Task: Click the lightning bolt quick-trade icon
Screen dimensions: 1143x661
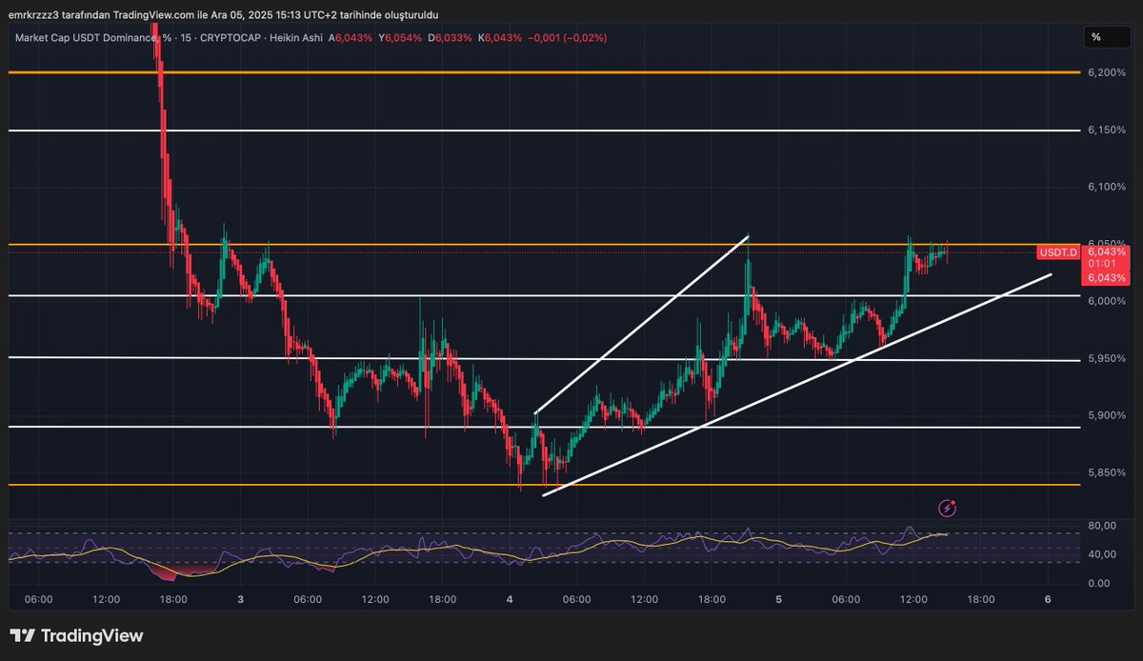Action: click(947, 509)
